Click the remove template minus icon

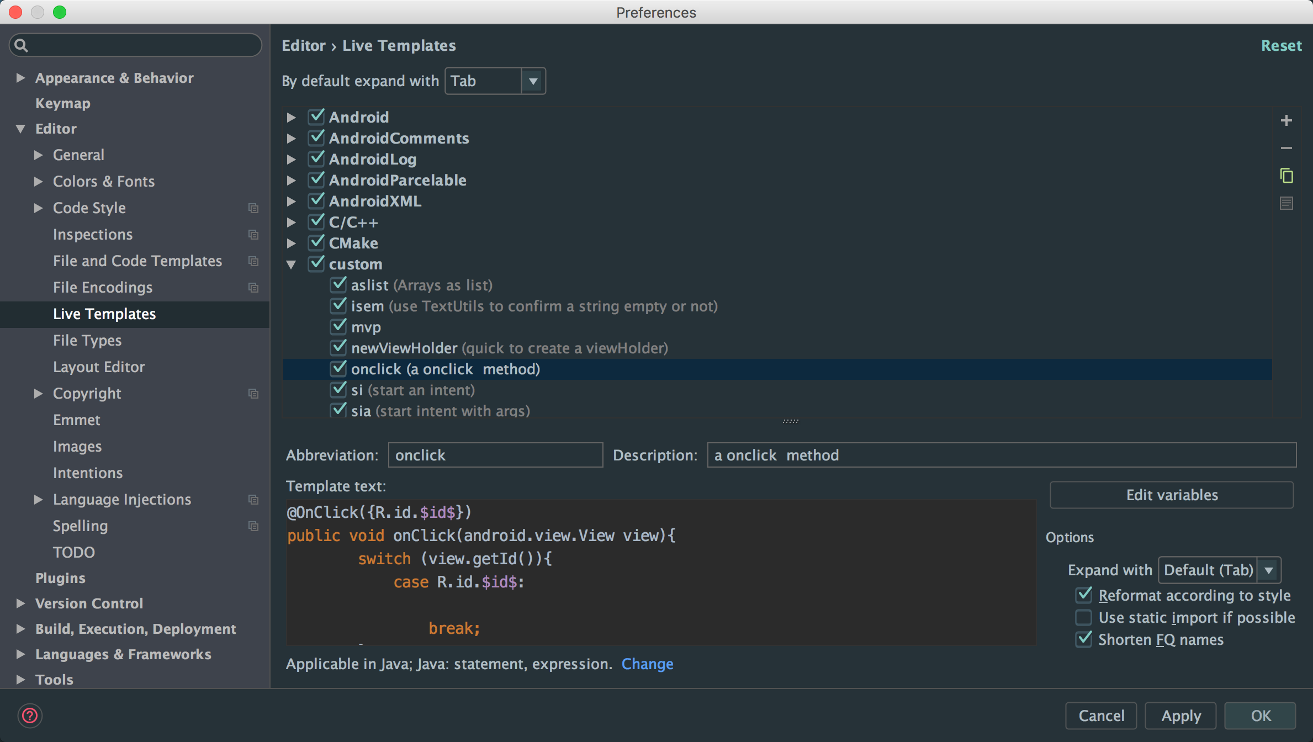pyautogui.click(x=1286, y=148)
